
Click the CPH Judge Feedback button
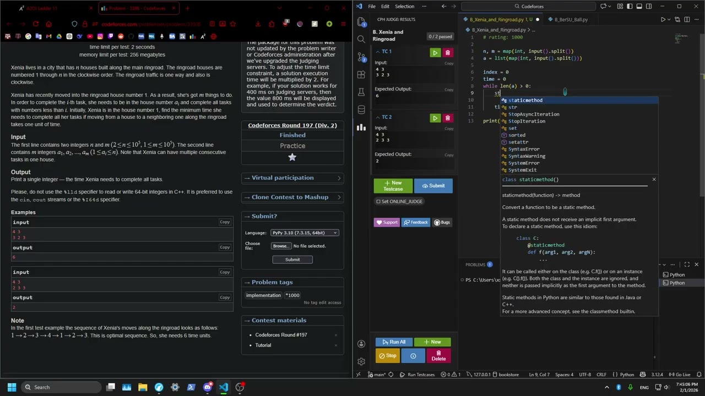click(x=415, y=222)
